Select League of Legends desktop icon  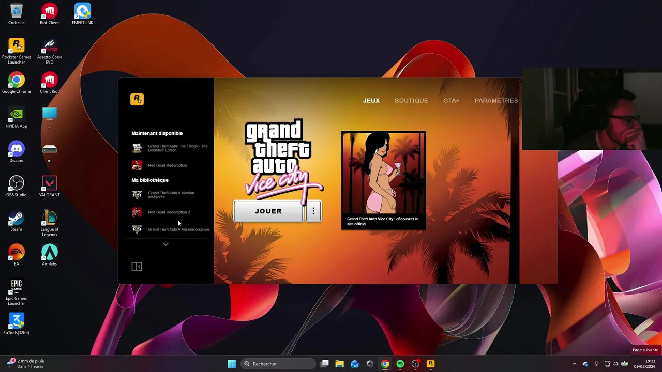50,223
